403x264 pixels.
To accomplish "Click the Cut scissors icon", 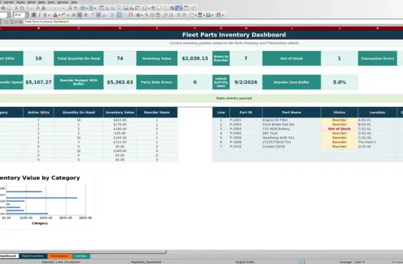I will (16, 8).
